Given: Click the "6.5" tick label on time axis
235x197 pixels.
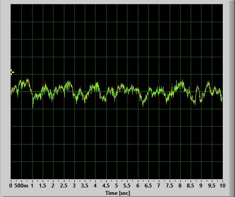Looking at the screenshot, I should (x=148, y=185).
